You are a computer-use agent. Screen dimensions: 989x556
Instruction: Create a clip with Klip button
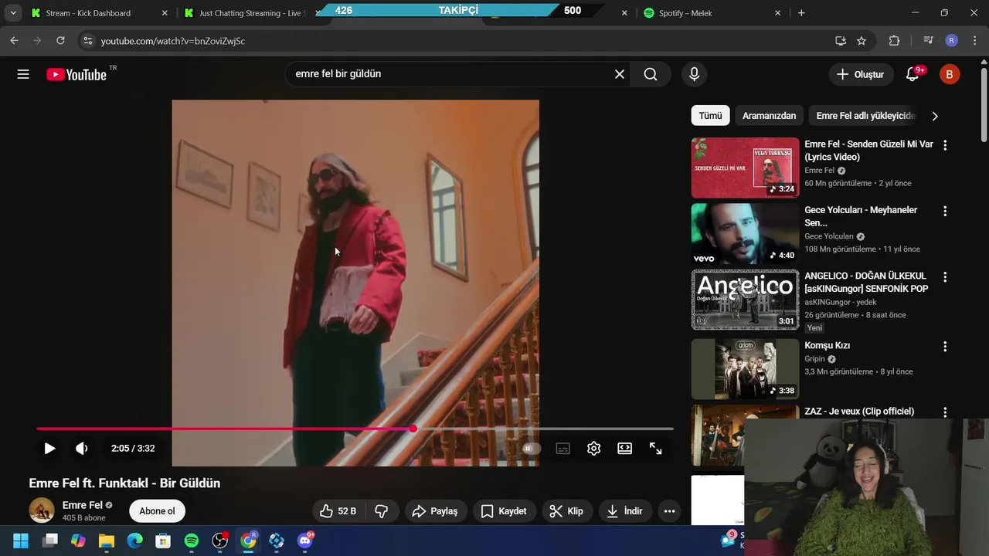566,511
